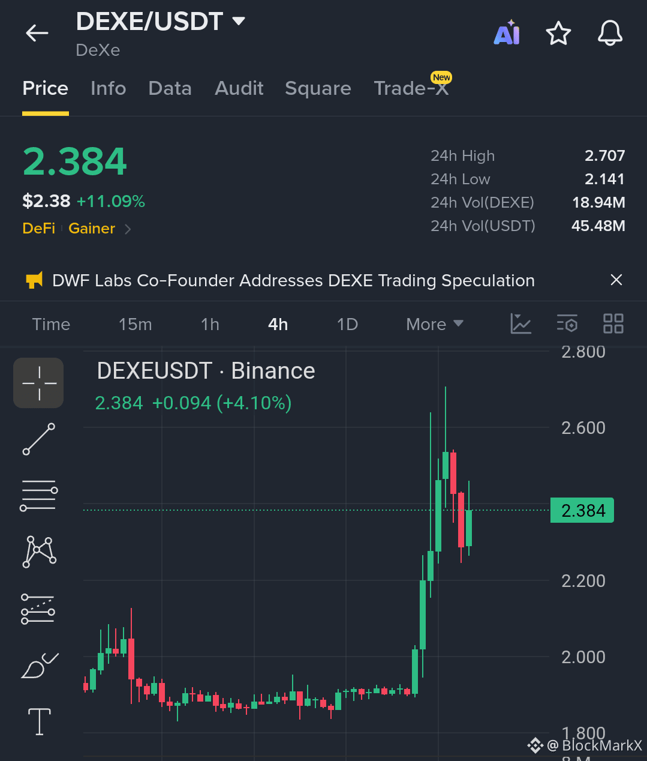This screenshot has height=761, width=647.
Task: Expand the DEXE/USDT pair dropdown arrow
Action: click(239, 21)
